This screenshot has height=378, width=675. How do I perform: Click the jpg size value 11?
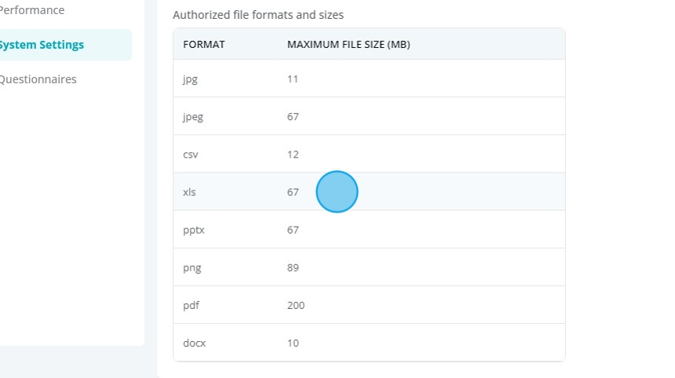coord(293,78)
